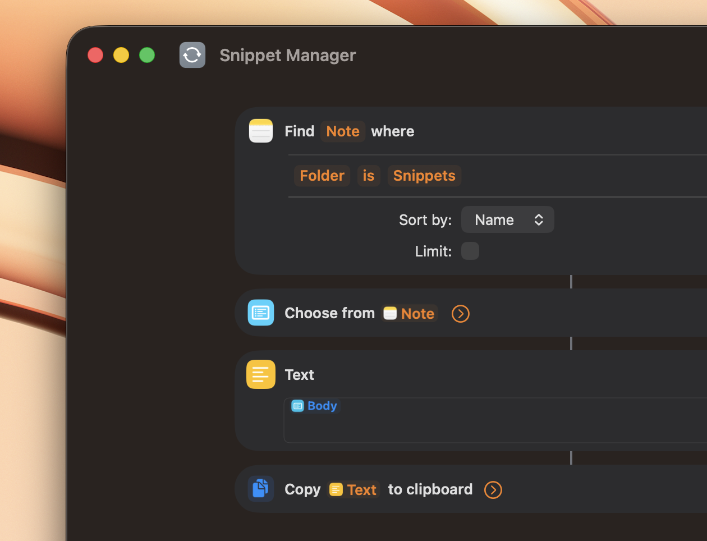
Task: Click the Copy to clipboard action icon
Action: 261,489
